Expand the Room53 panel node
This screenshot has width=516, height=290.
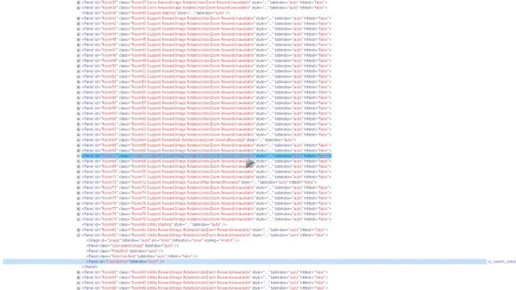tap(78, 81)
